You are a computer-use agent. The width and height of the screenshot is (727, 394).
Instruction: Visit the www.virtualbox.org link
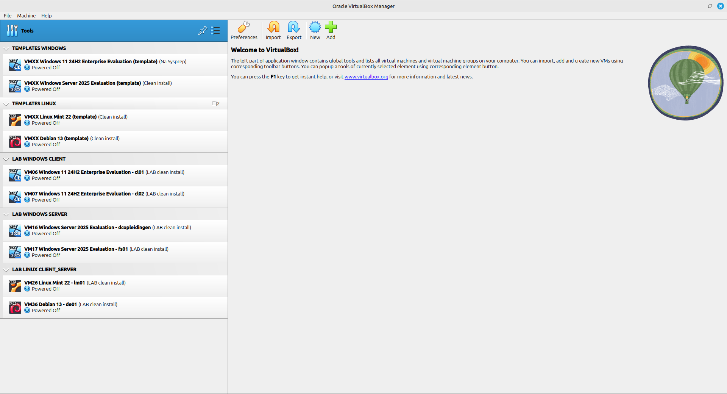[x=366, y=77]
